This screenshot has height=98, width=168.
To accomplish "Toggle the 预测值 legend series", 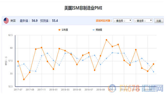I will 97,30.
